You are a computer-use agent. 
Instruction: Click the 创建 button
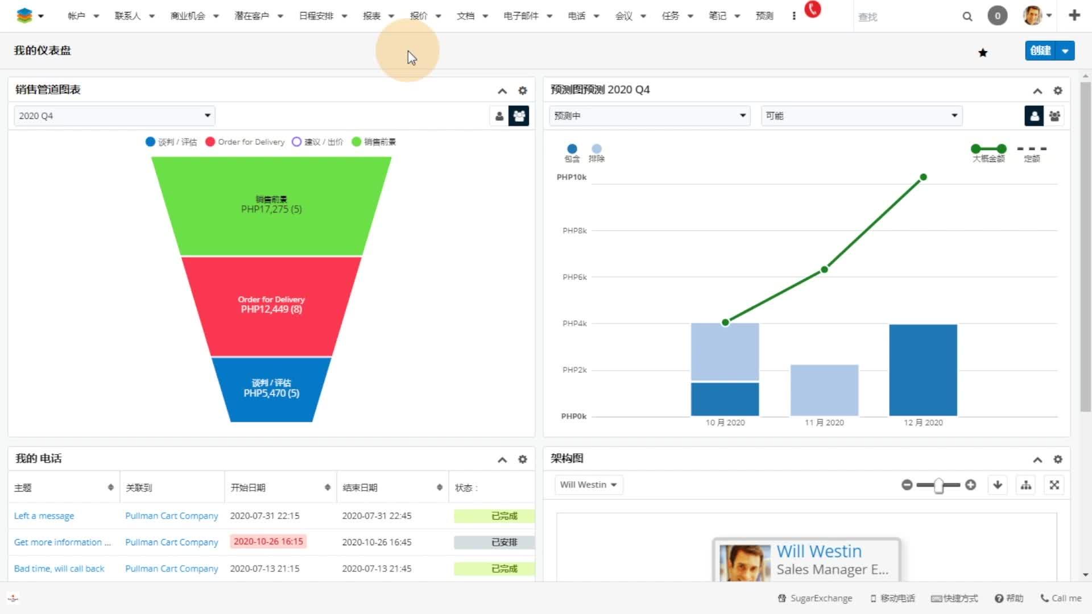(x=1040, y=51)
